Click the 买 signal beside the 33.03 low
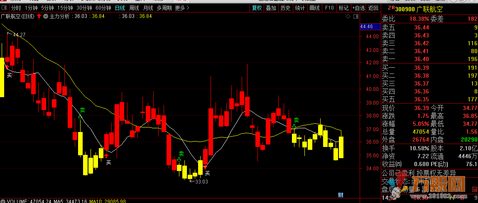The image size is (478, 203). click(207, 173)
